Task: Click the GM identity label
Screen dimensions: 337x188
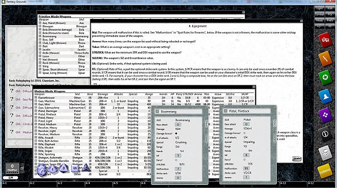Action: point(10,178)
